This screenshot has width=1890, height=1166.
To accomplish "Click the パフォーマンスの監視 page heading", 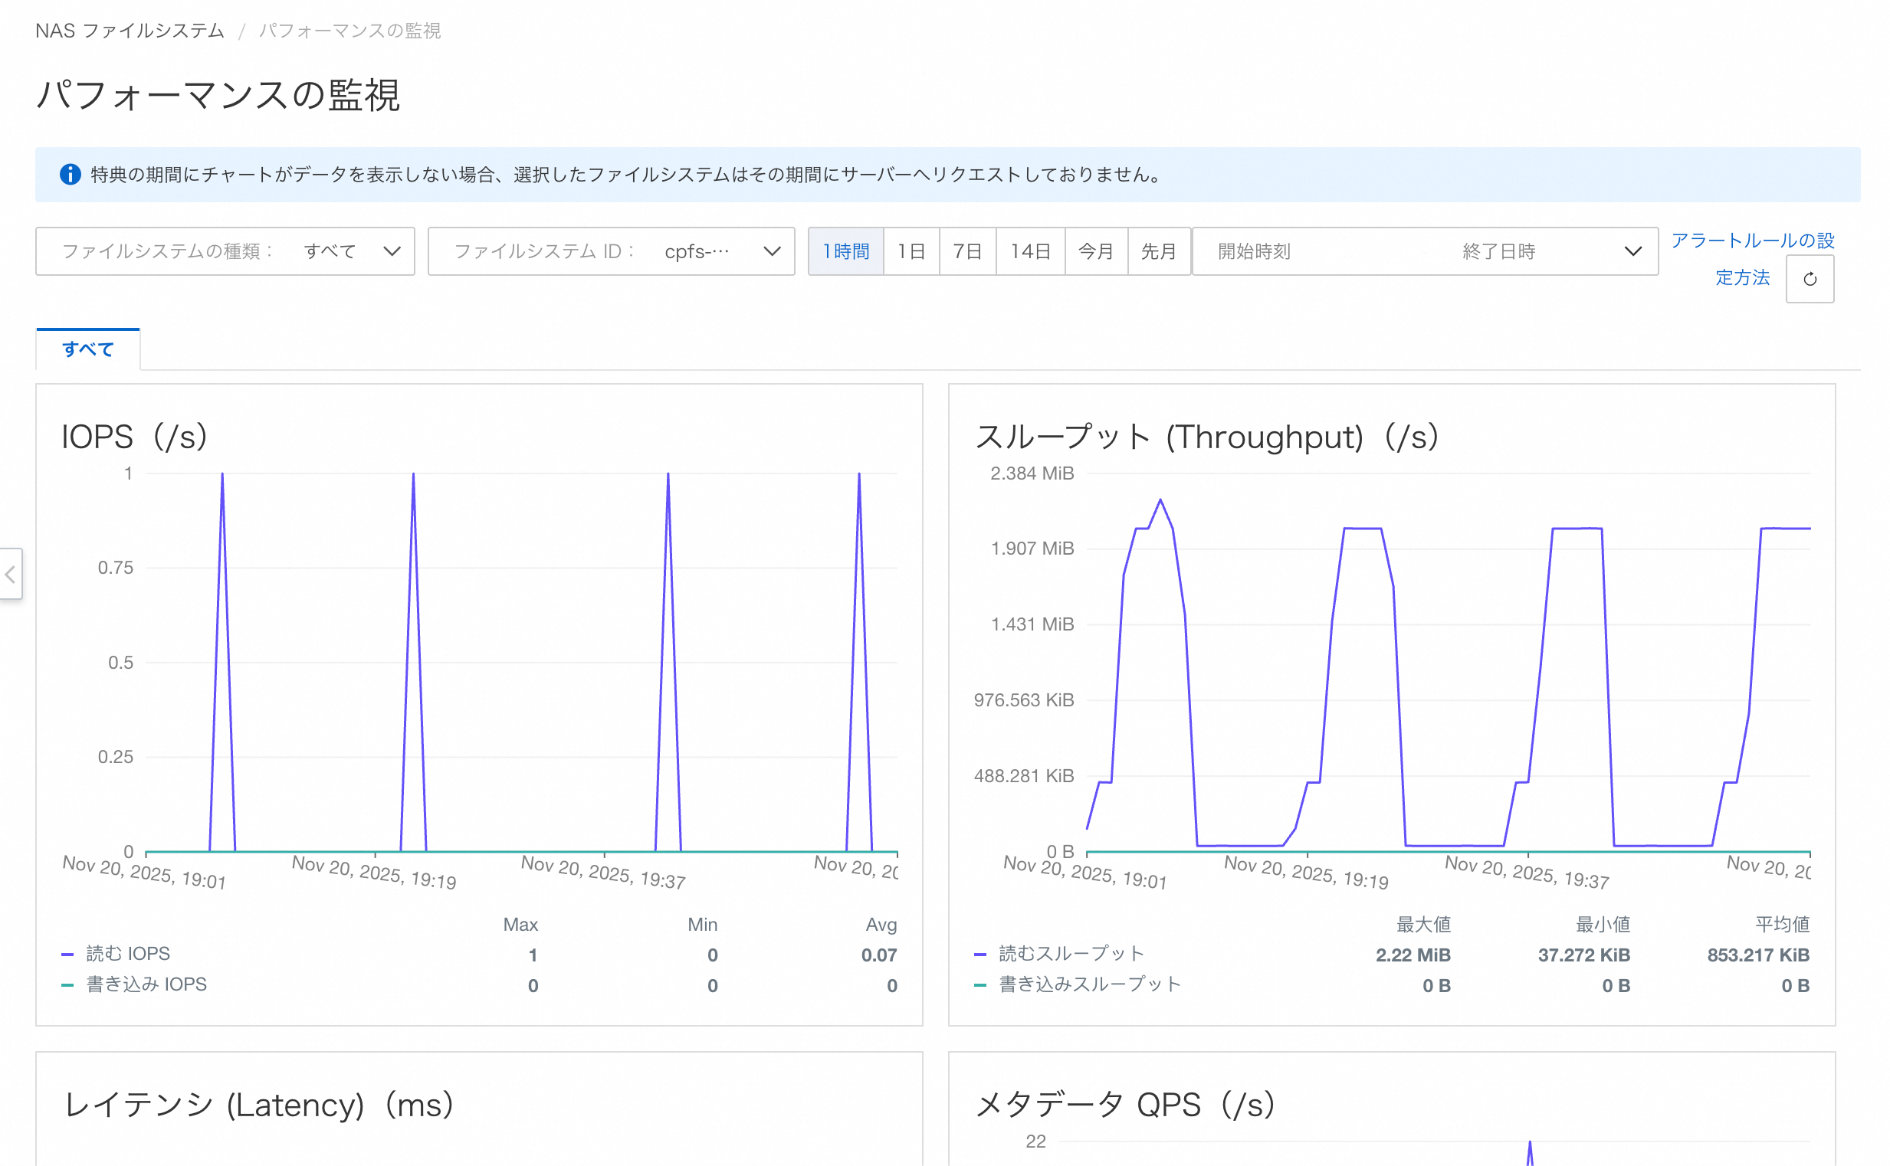I will click(218, 96).
